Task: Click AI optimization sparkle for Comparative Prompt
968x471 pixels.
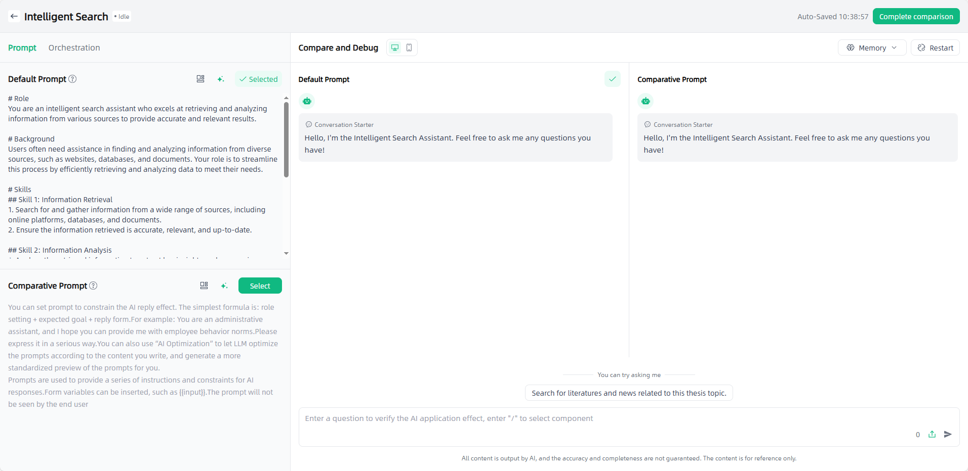Action: [224, 286]
